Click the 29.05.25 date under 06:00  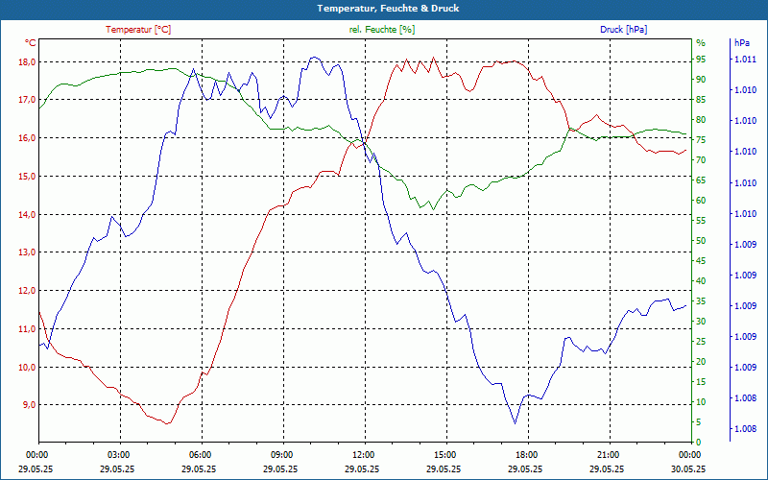(x=199, y=468)
